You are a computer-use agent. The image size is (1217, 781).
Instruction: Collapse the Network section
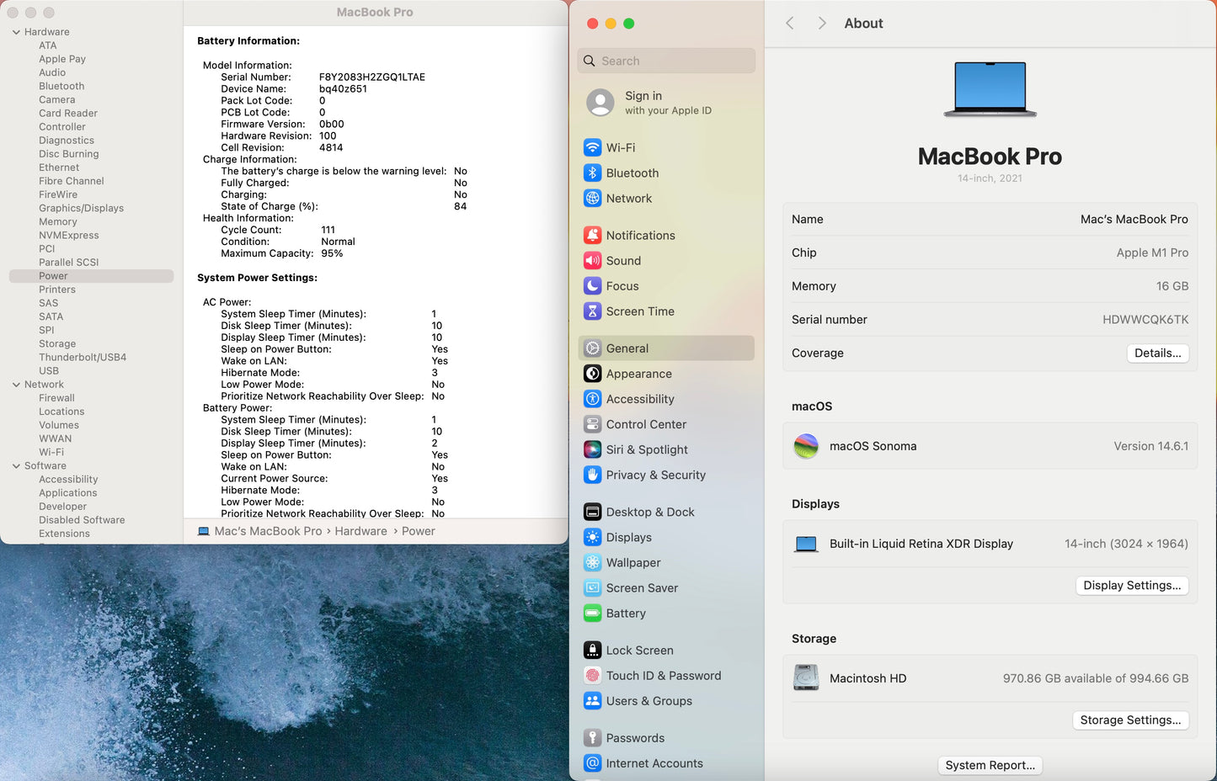[x=15, y=384]
